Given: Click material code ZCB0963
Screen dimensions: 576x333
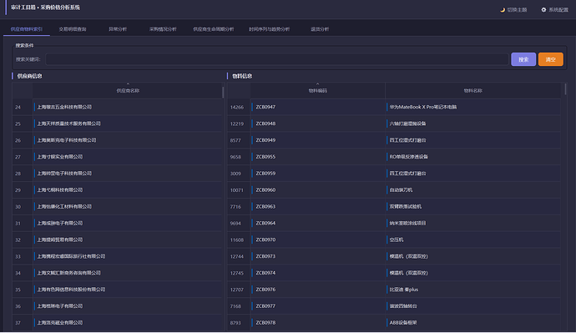Looking at the screenshot, I should point(265,207).
